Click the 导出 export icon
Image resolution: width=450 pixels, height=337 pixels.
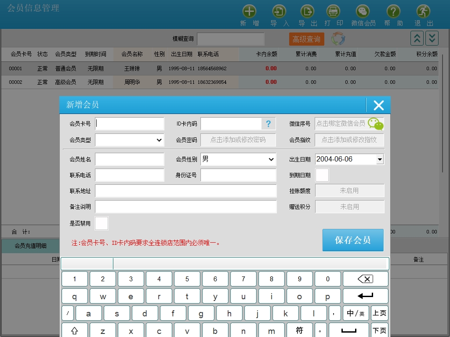click(x=307, y=12)
